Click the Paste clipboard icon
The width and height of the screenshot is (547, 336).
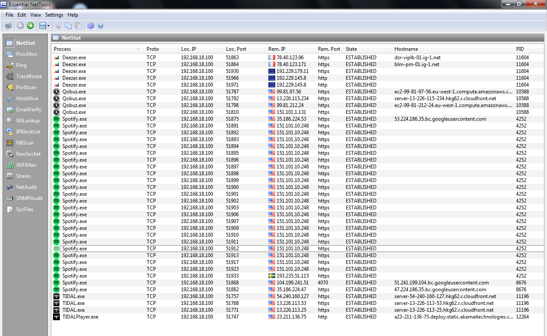coord(78,26)
